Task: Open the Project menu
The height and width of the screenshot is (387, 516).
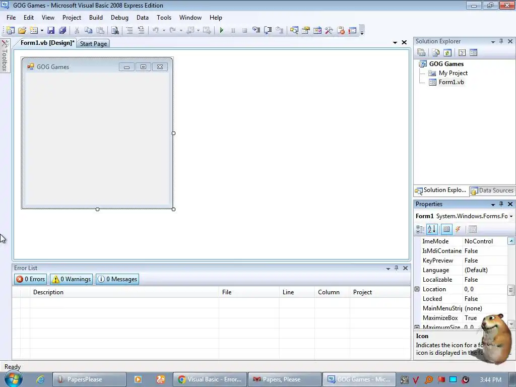Action: [72, 18]
